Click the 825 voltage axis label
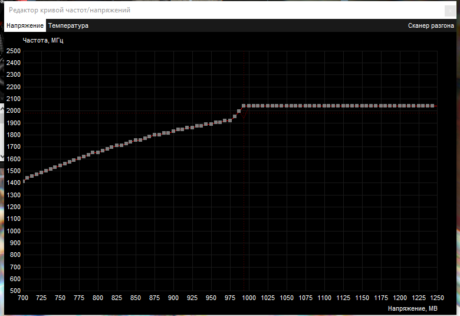This screenshot has width=460, height=316. [x=117, y=298]
